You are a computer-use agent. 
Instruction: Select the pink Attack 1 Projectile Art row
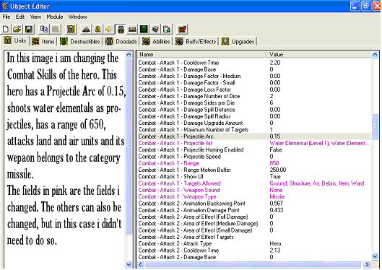click(x=254, y=143)
